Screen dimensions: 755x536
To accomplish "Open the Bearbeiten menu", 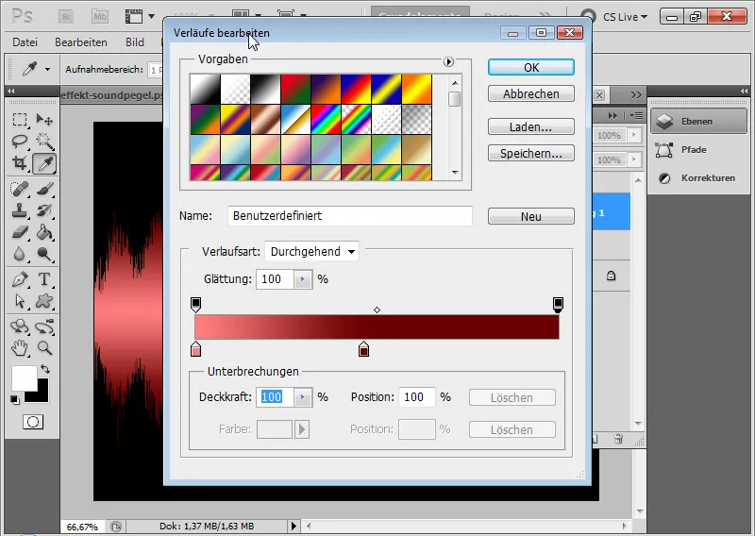I will [x=81, y=42].
